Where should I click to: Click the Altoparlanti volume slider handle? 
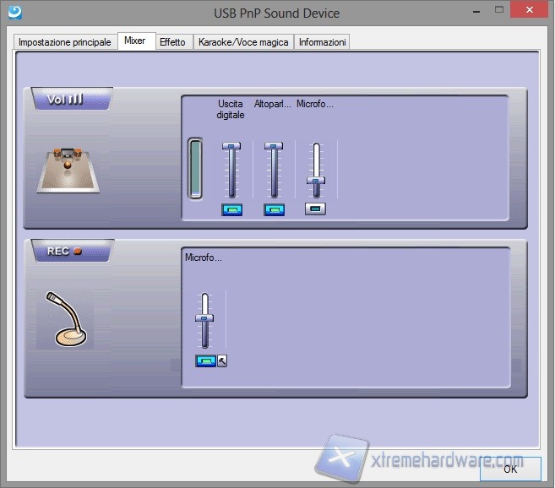(x=274, y=147)
